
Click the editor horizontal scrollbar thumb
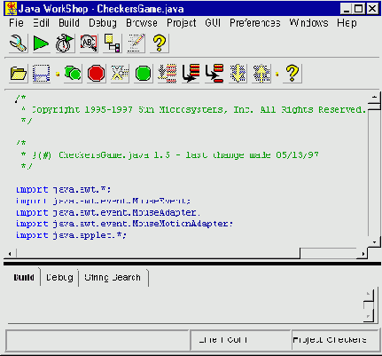click(158, 253)
